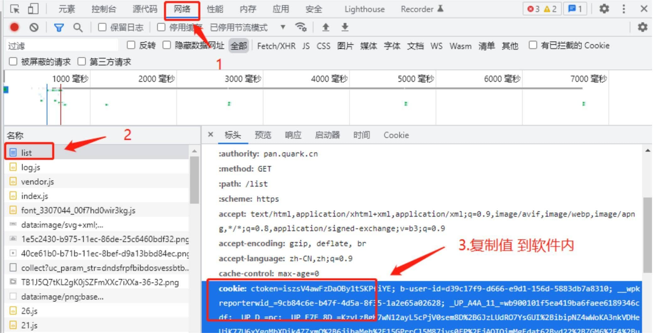This screenshot has height=333, width=662.
Task: Switch to the Lighthouse panel
Action: (x=364, y=9)
